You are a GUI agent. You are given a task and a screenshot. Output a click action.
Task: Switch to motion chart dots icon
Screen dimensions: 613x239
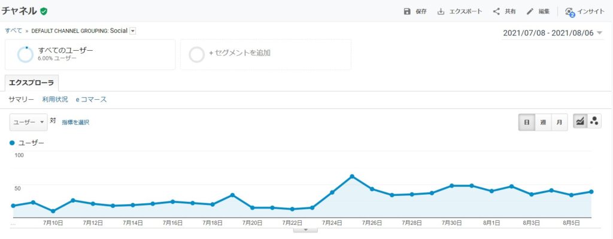(594, 121)
